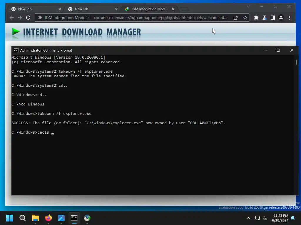
Task: Open muted volume tray icon
Action: coord(265,218)
